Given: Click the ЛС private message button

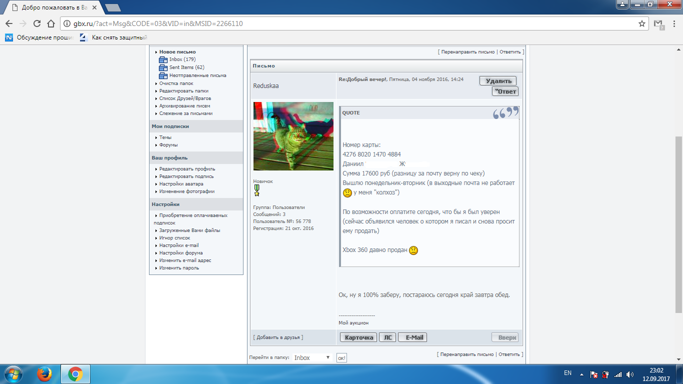Looking at the screenshot, I should (387, 337).
